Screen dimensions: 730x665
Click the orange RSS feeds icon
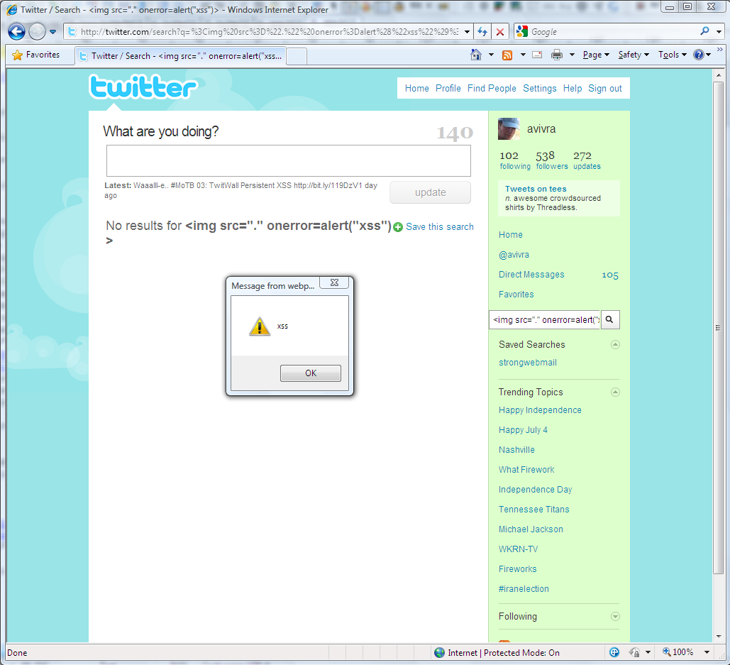click(x=507, y=55)
